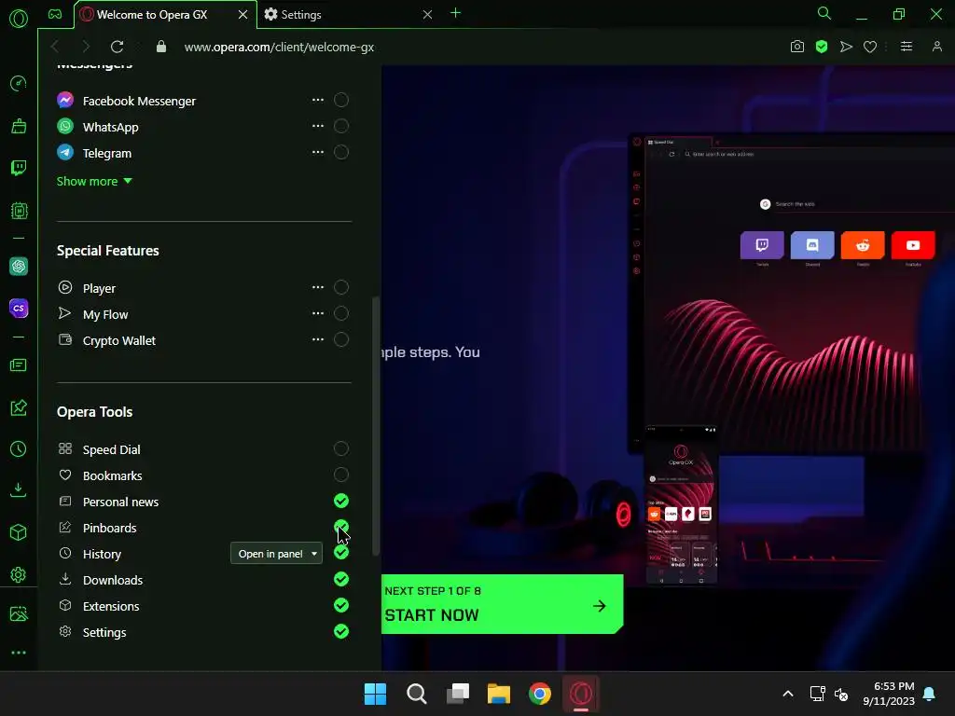Screen dimensions: 955x716
Task: Open File Explorer from taskbar
Action: pyautogui.click(x=499, y=694)
